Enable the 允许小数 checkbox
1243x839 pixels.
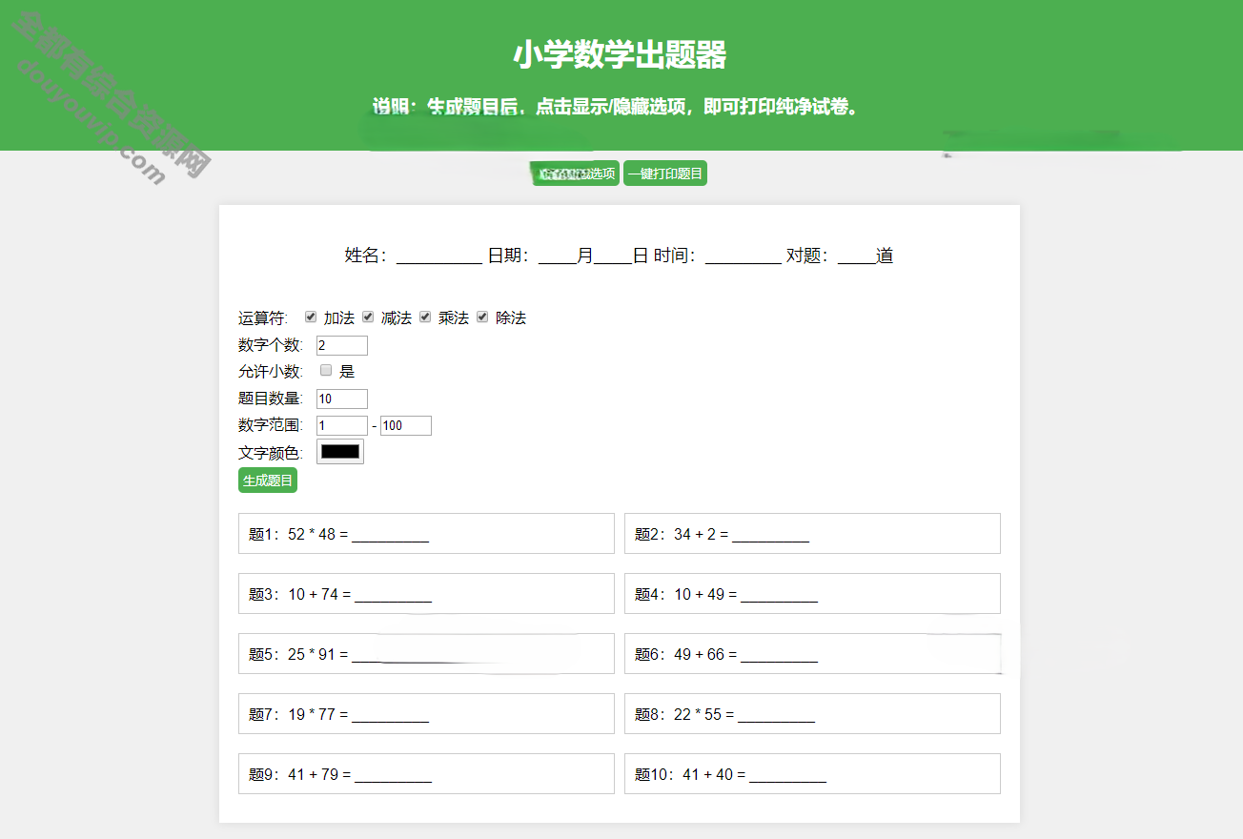(326, 370)
